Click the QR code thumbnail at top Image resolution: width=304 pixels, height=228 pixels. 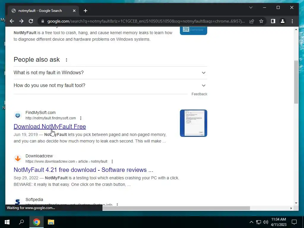tap(194, 31)
